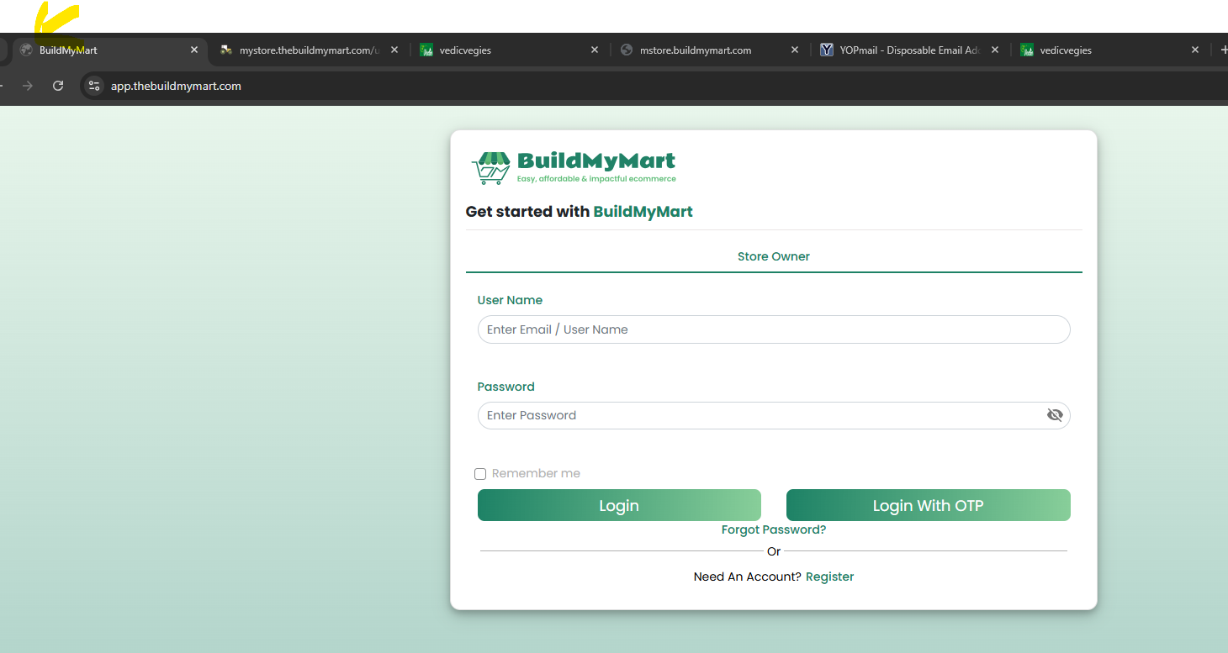The height and width of the screenshot is (653, 1228).
Task: Follow the Register link
Action: (x=829, y=577)
